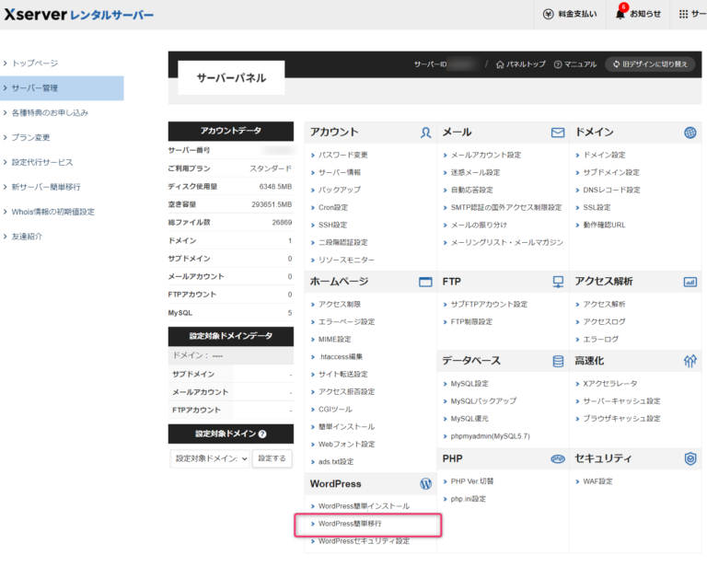Click the アカウント person icon
707x567 pixels.
(425, 133)
